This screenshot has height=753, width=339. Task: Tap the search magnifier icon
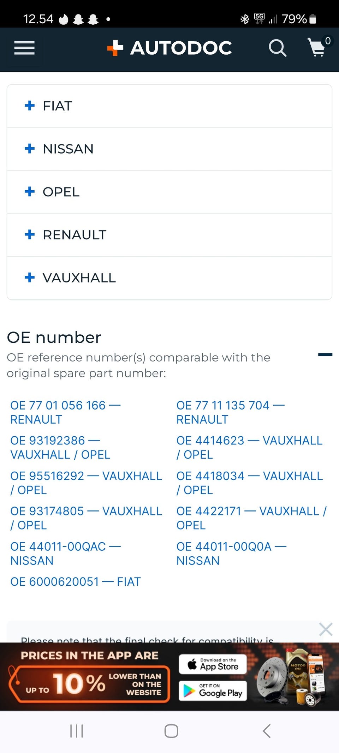[277, 48]
